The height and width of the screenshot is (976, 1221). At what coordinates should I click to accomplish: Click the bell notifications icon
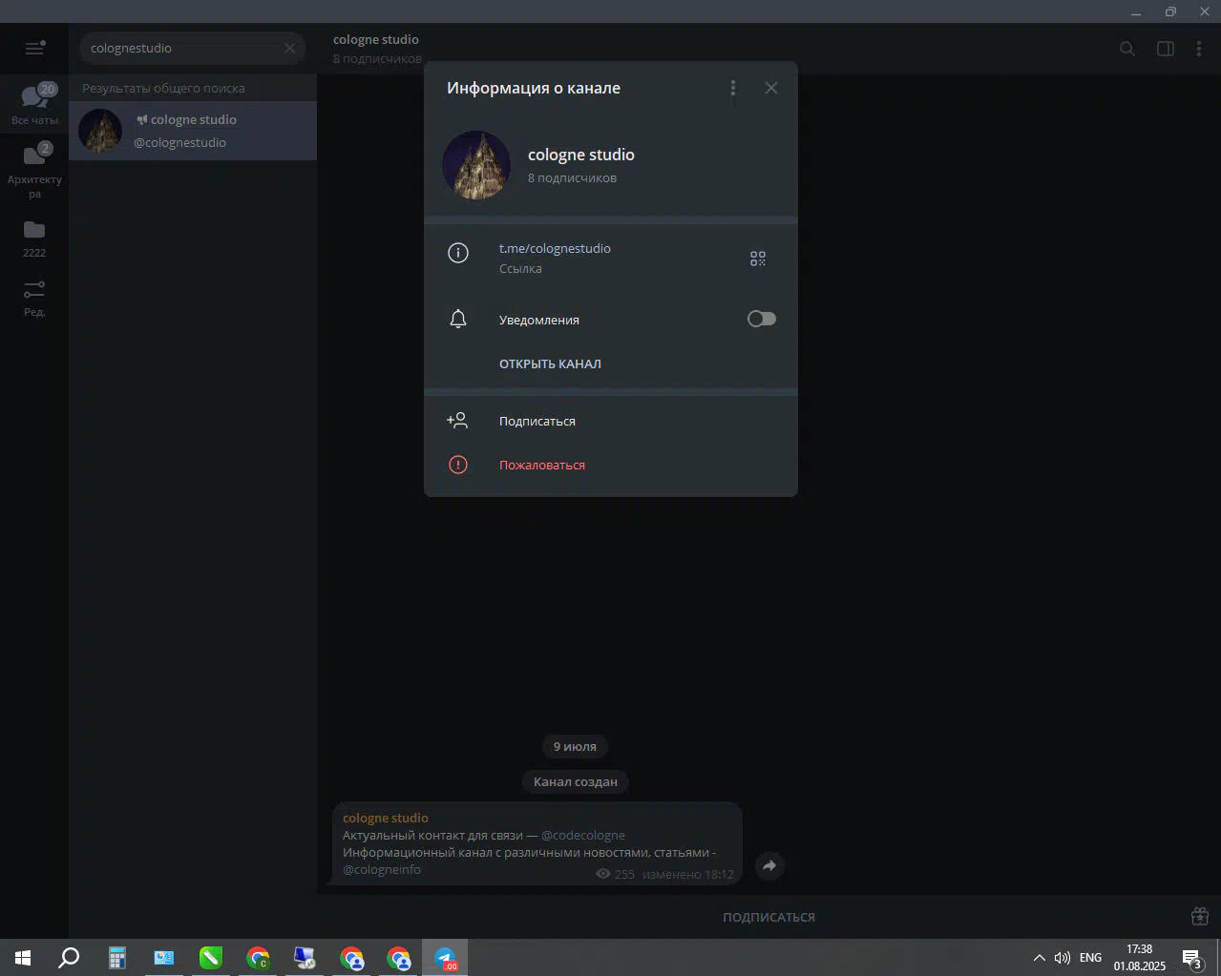coord(458,319)
